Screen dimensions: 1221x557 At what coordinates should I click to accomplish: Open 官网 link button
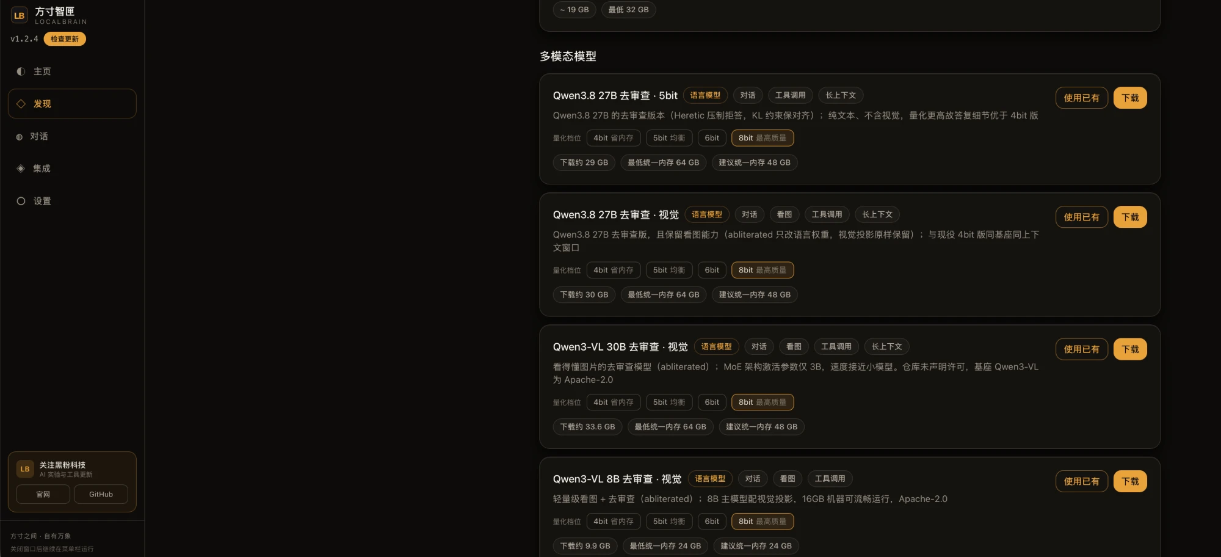pos(43,495)
